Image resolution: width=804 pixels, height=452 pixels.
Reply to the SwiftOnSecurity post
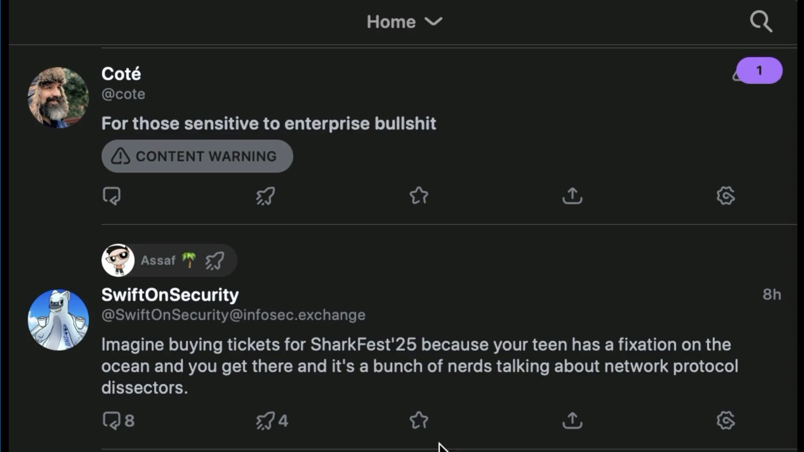pos(112,421)
